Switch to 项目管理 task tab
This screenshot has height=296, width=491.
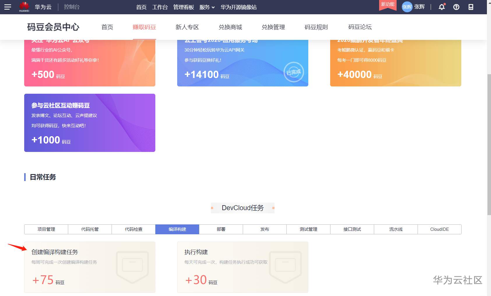pos(46,229)
